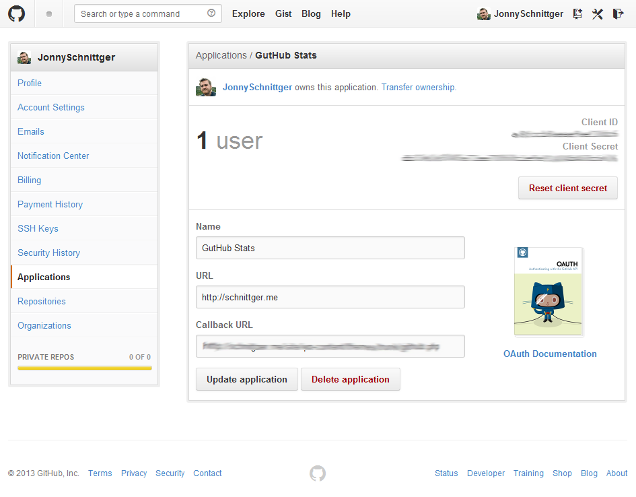This screenshot has width=636, height=497.
Task: Open Privacy footer link
Action: (134, 473)
